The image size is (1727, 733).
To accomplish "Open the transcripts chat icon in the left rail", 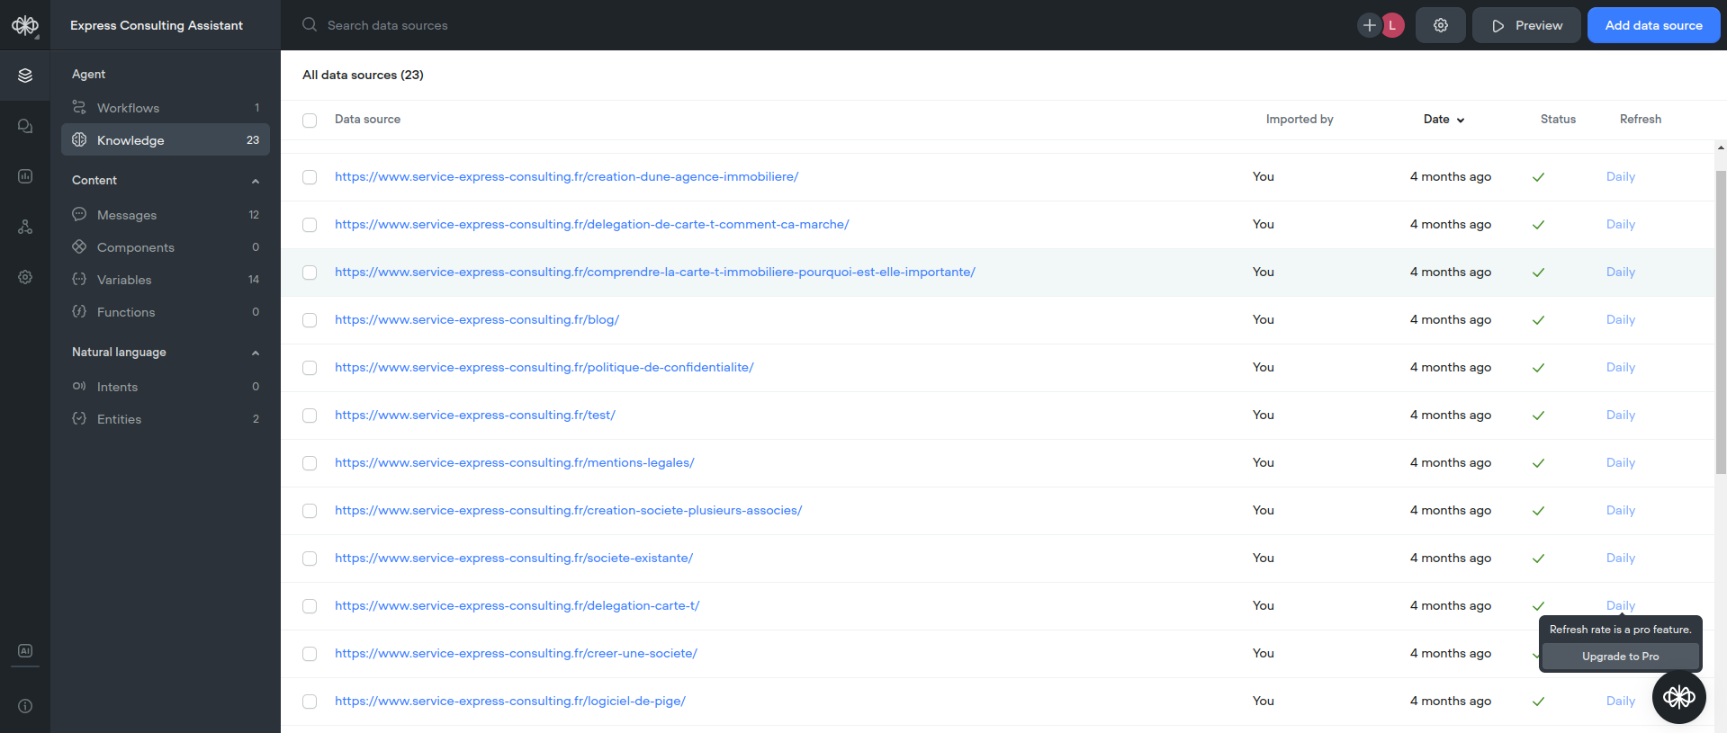I will (x=25, y=126).
